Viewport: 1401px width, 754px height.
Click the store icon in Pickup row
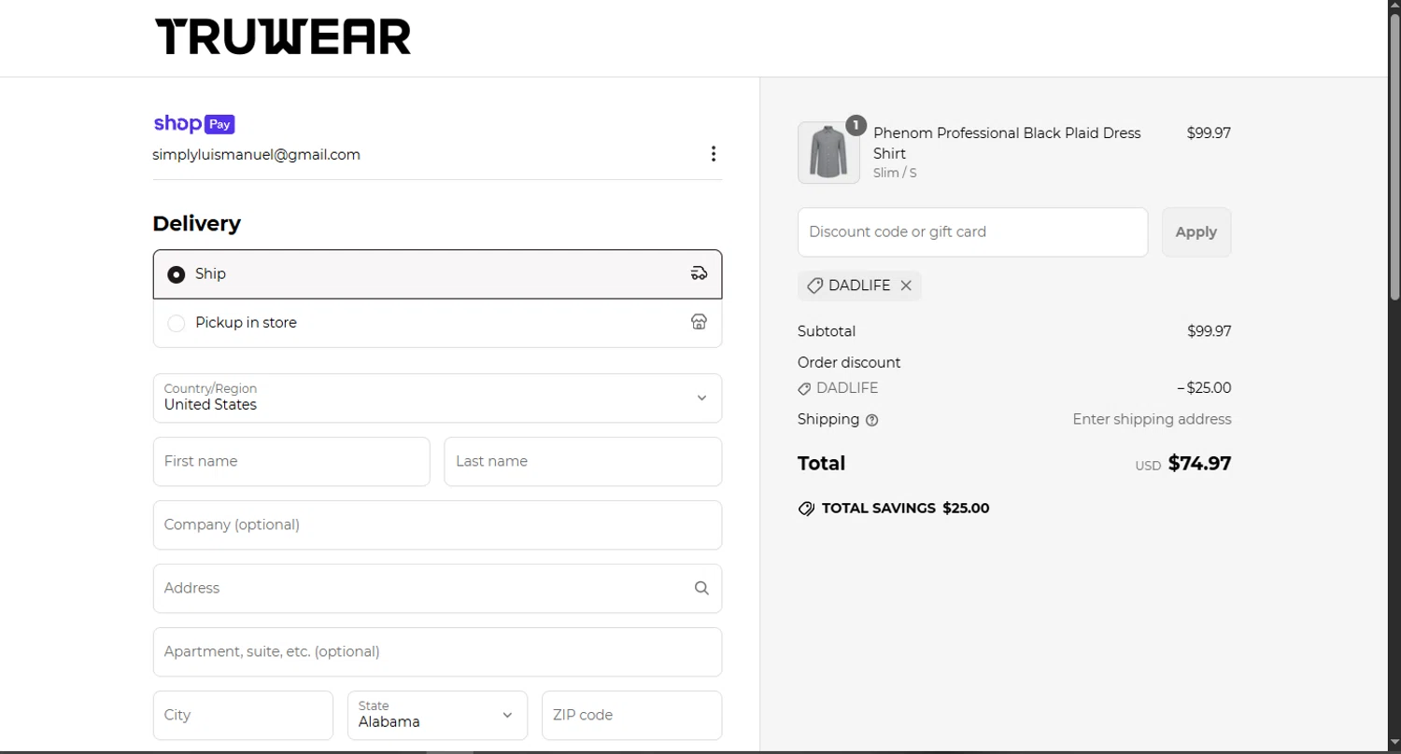pyautogui.click(x=699, y=322)
